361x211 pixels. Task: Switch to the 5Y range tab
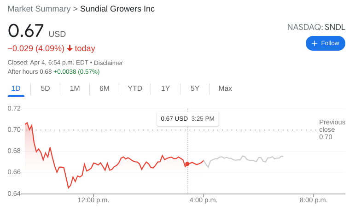pos(195,88)
